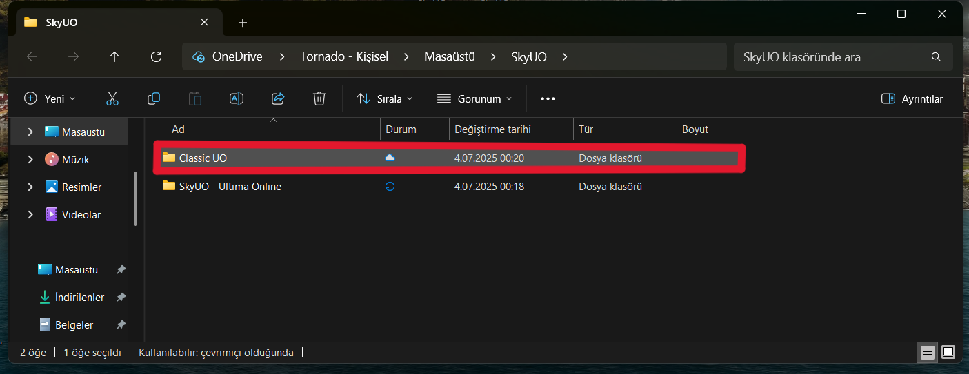Expand the Videolar tree node
This screenshot has height=374, width=969.
[x=30, y=214]
